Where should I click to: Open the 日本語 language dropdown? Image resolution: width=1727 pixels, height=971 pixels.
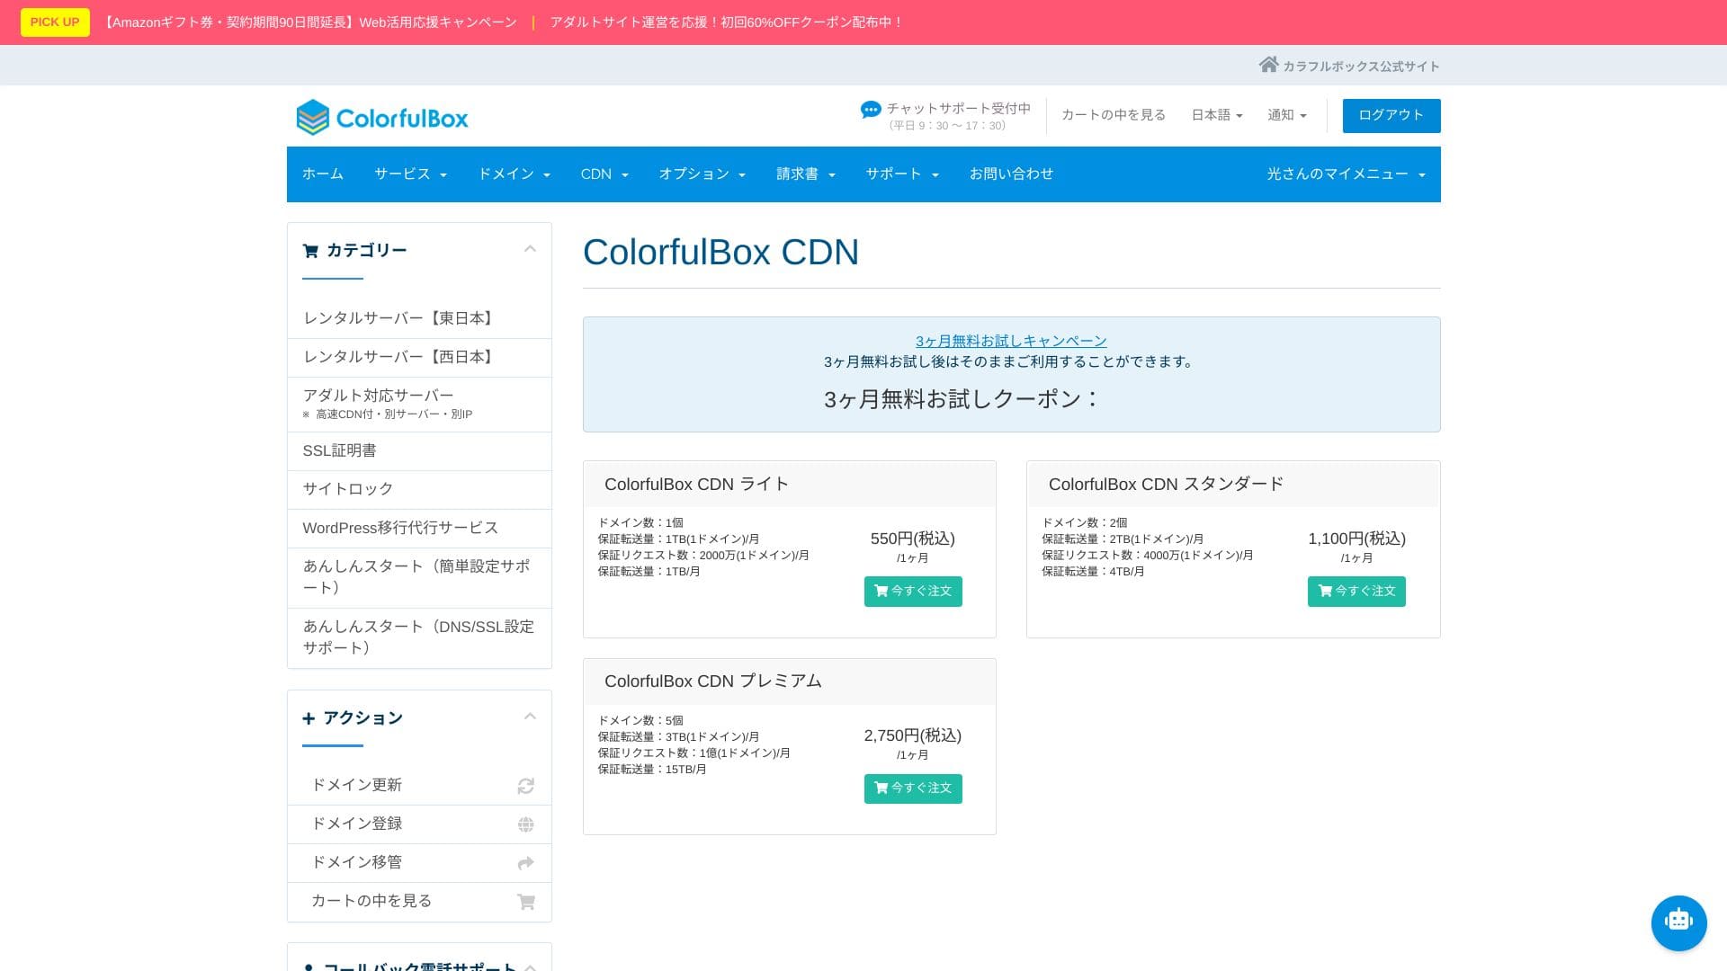coord(1216,115)
